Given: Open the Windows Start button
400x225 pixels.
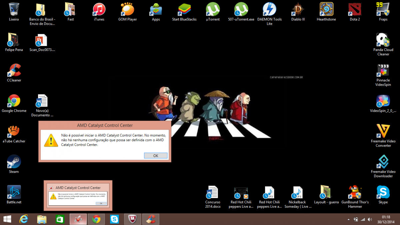Looking at the screenshot, I should [7, 219].
